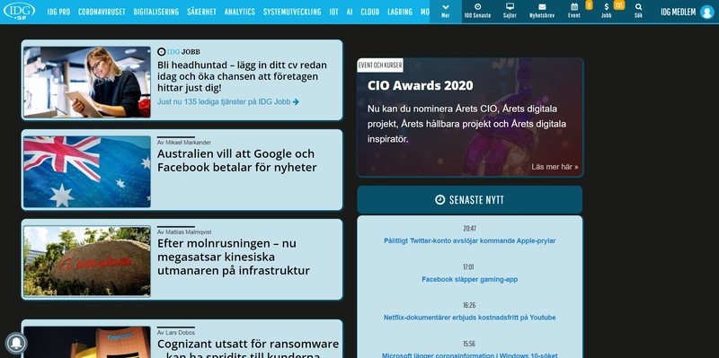Open the Netflix-dokumentärer Youtube news link
719x358 pixels.
[x=469, y=318]
